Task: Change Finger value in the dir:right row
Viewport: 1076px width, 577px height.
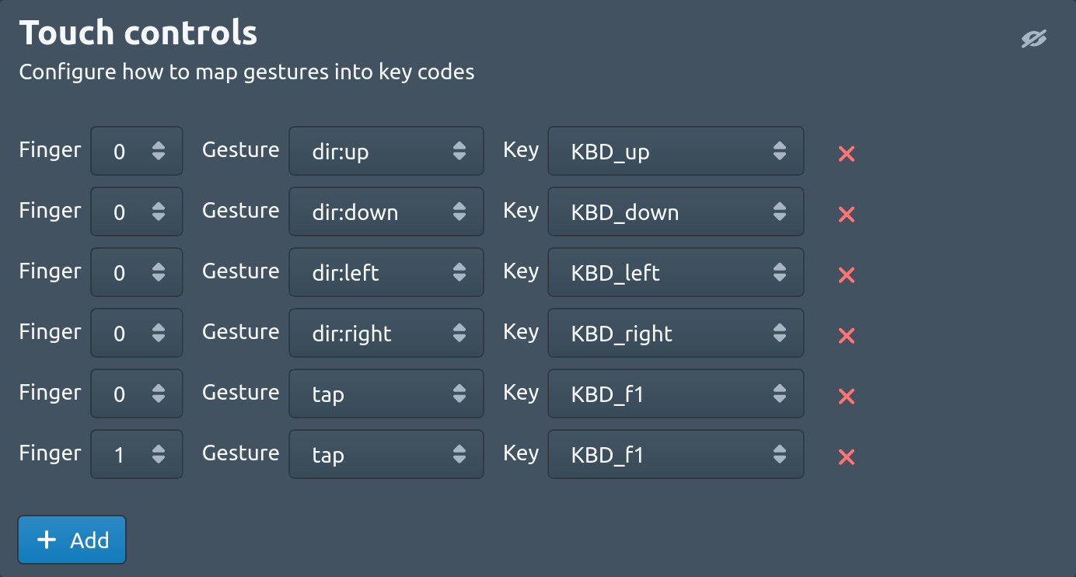Action: coord(137,333)
